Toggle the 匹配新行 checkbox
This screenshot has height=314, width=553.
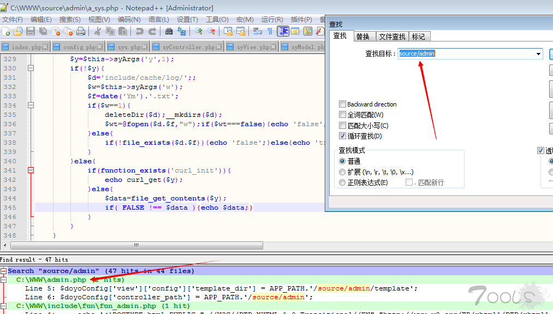coord(409,182)
